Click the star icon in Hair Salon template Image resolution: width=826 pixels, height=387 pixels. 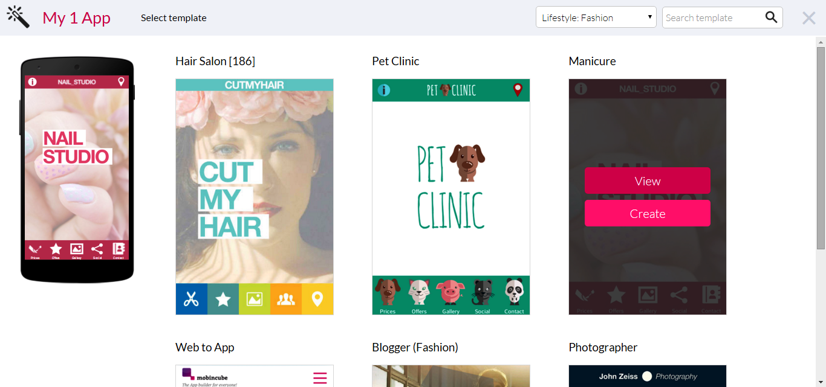coord(223,299)
